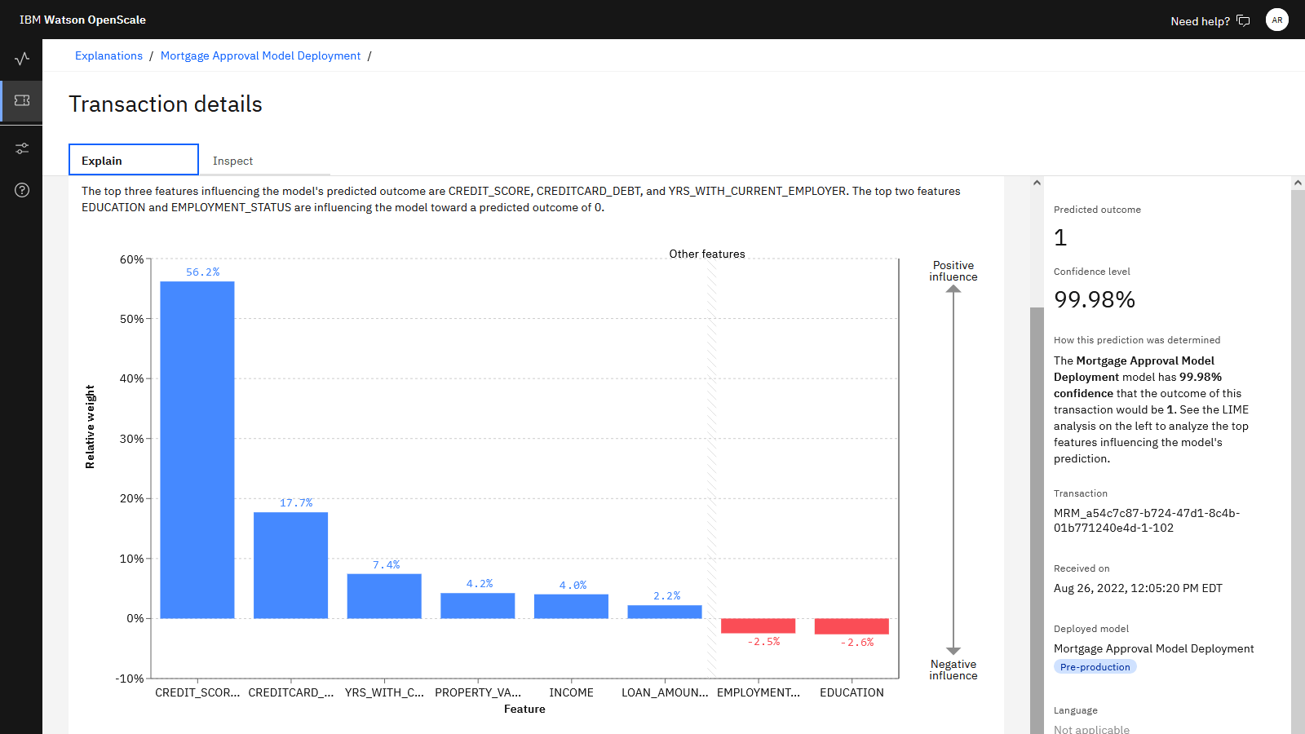This screenshot has height=734, width=1305.
Task: Switch to the Inspect tab
Action: pyautogui.click(x=232, y=161)
